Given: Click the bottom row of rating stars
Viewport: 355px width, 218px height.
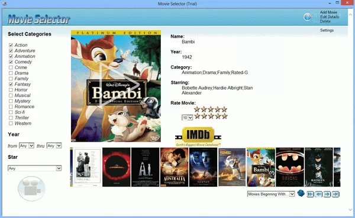Looking at the screenshot, I should (211, 116).
